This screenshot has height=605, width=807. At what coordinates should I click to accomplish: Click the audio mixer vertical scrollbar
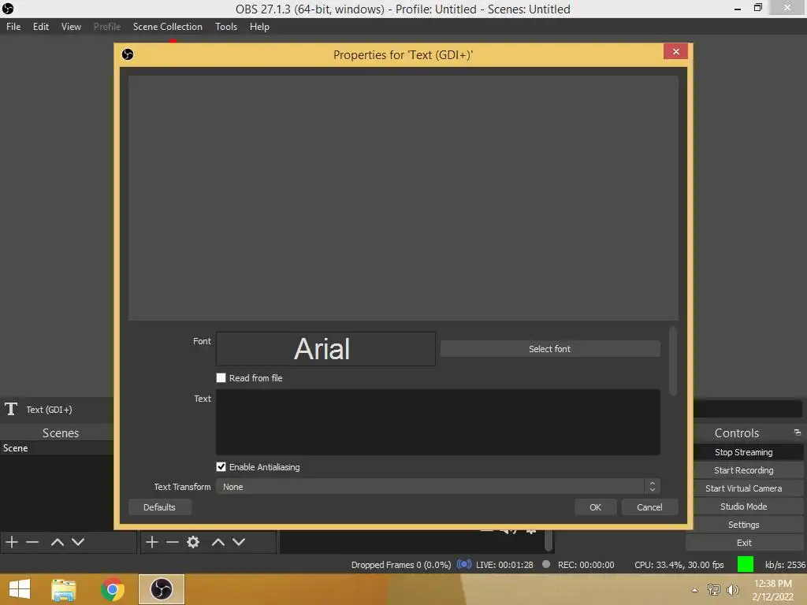point(549,540)
